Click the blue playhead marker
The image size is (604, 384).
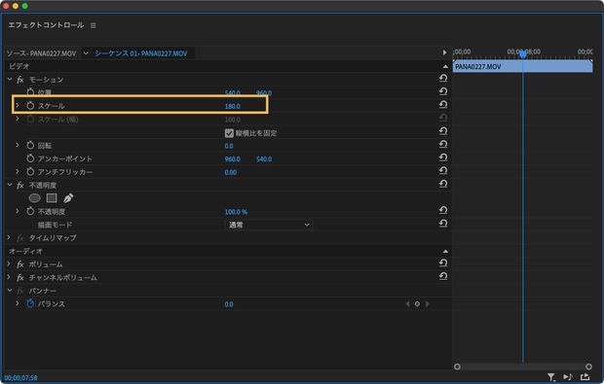pos(523,54)
